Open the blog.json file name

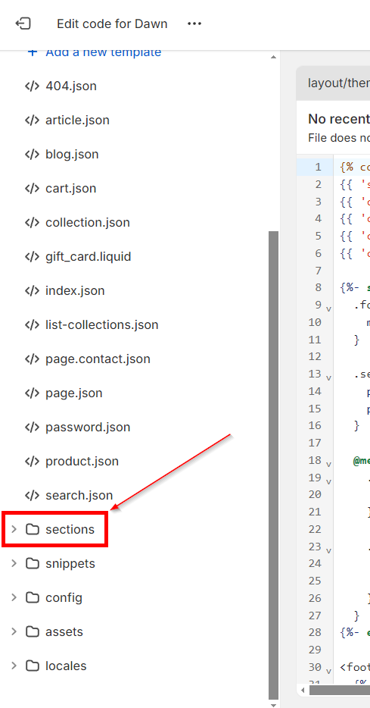coord(72,154)
